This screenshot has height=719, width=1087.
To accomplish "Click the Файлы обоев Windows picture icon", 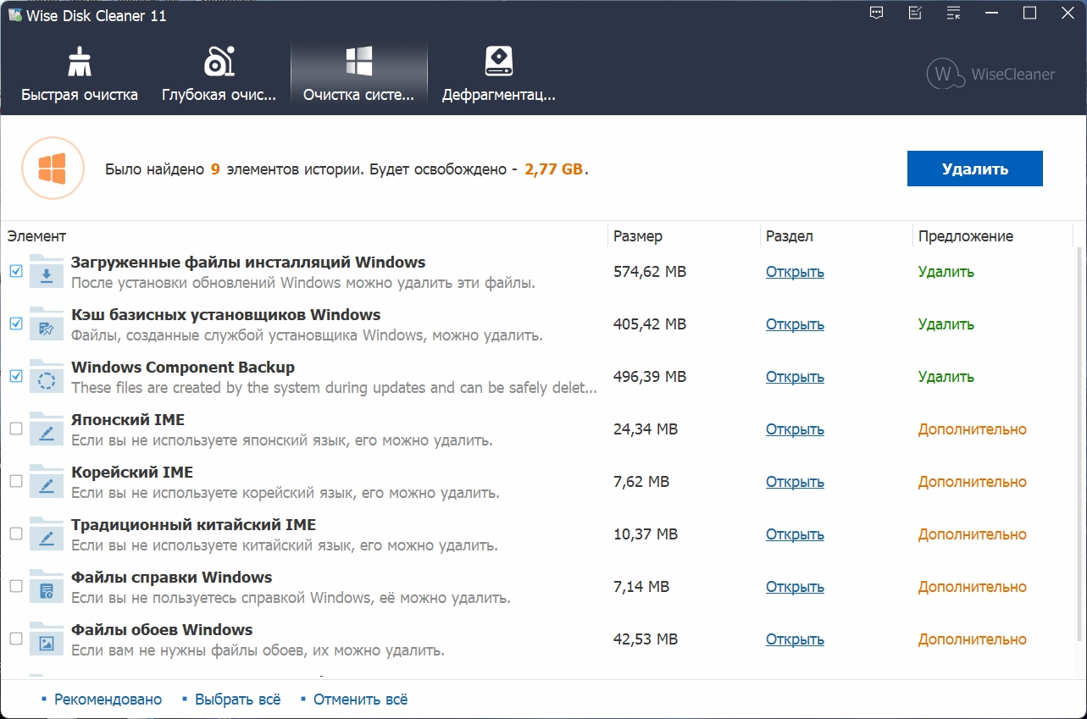I will tap(47, 639).
